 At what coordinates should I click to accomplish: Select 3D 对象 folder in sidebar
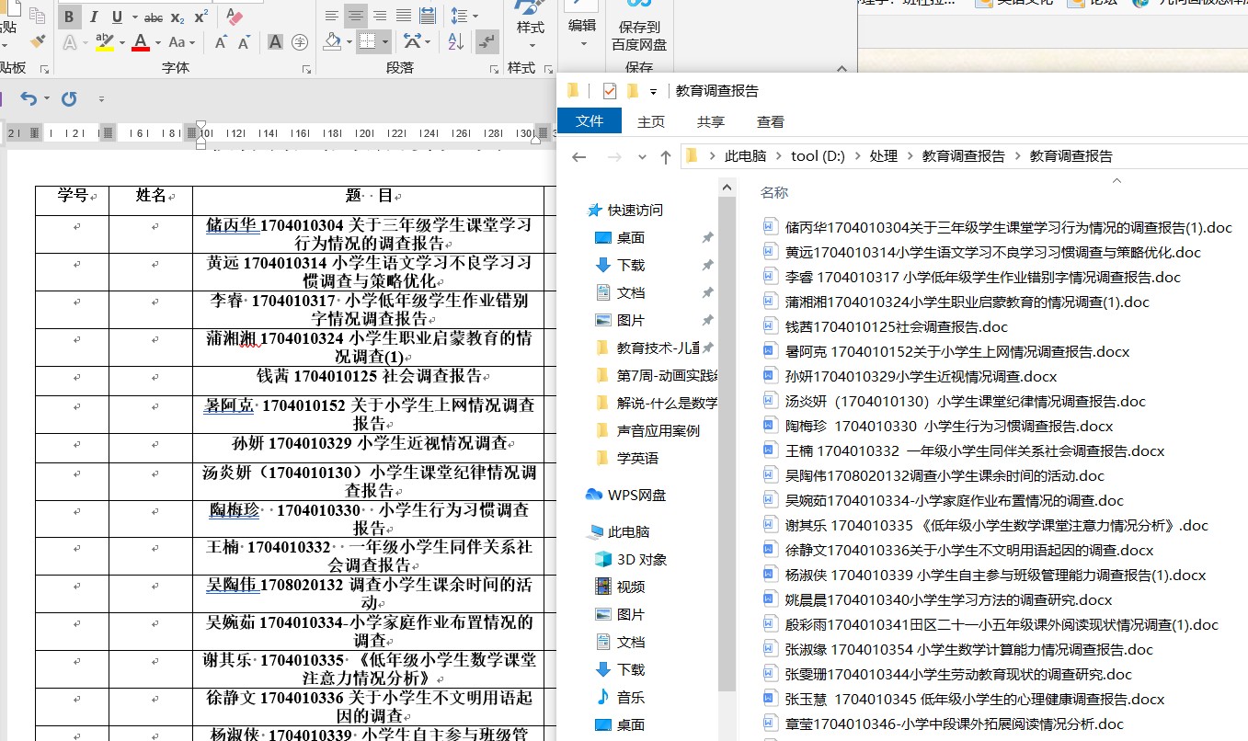(x=642, y=559)
